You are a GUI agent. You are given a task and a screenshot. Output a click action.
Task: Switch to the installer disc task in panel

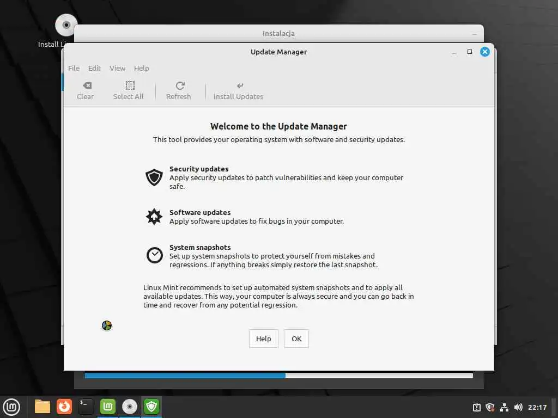click(x=130, y=407)
